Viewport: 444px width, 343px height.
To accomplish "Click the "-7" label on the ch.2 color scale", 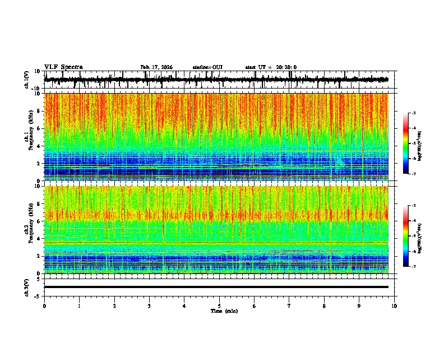I will (413, 266).
